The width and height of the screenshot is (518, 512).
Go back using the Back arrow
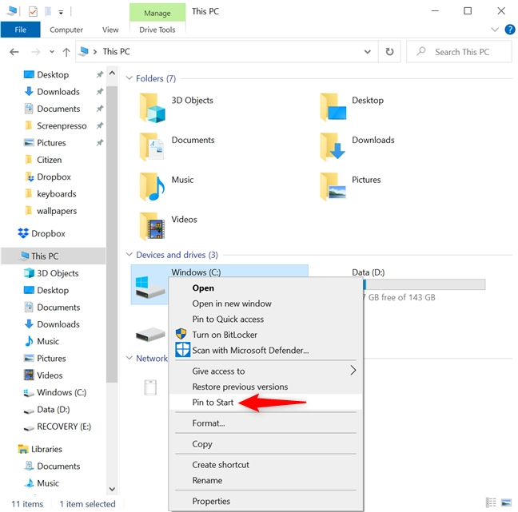(x=14, y=52)
